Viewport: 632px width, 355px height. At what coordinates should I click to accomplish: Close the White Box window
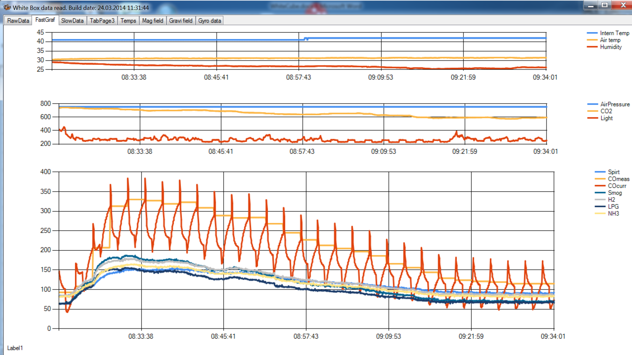click(622, 5)
